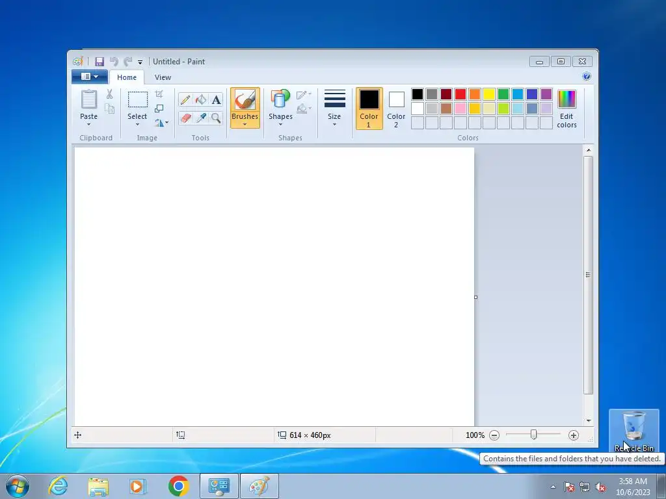The height and width of the screenshot is (499, 666).
Task: Click the zoom slider thumb
Action: tap(533, 435)
